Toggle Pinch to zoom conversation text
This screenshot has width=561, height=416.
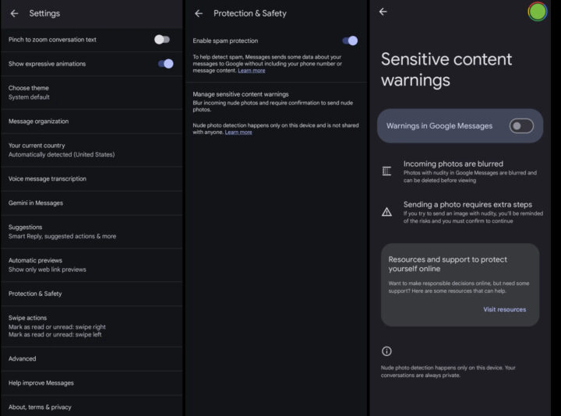[161, 39]
